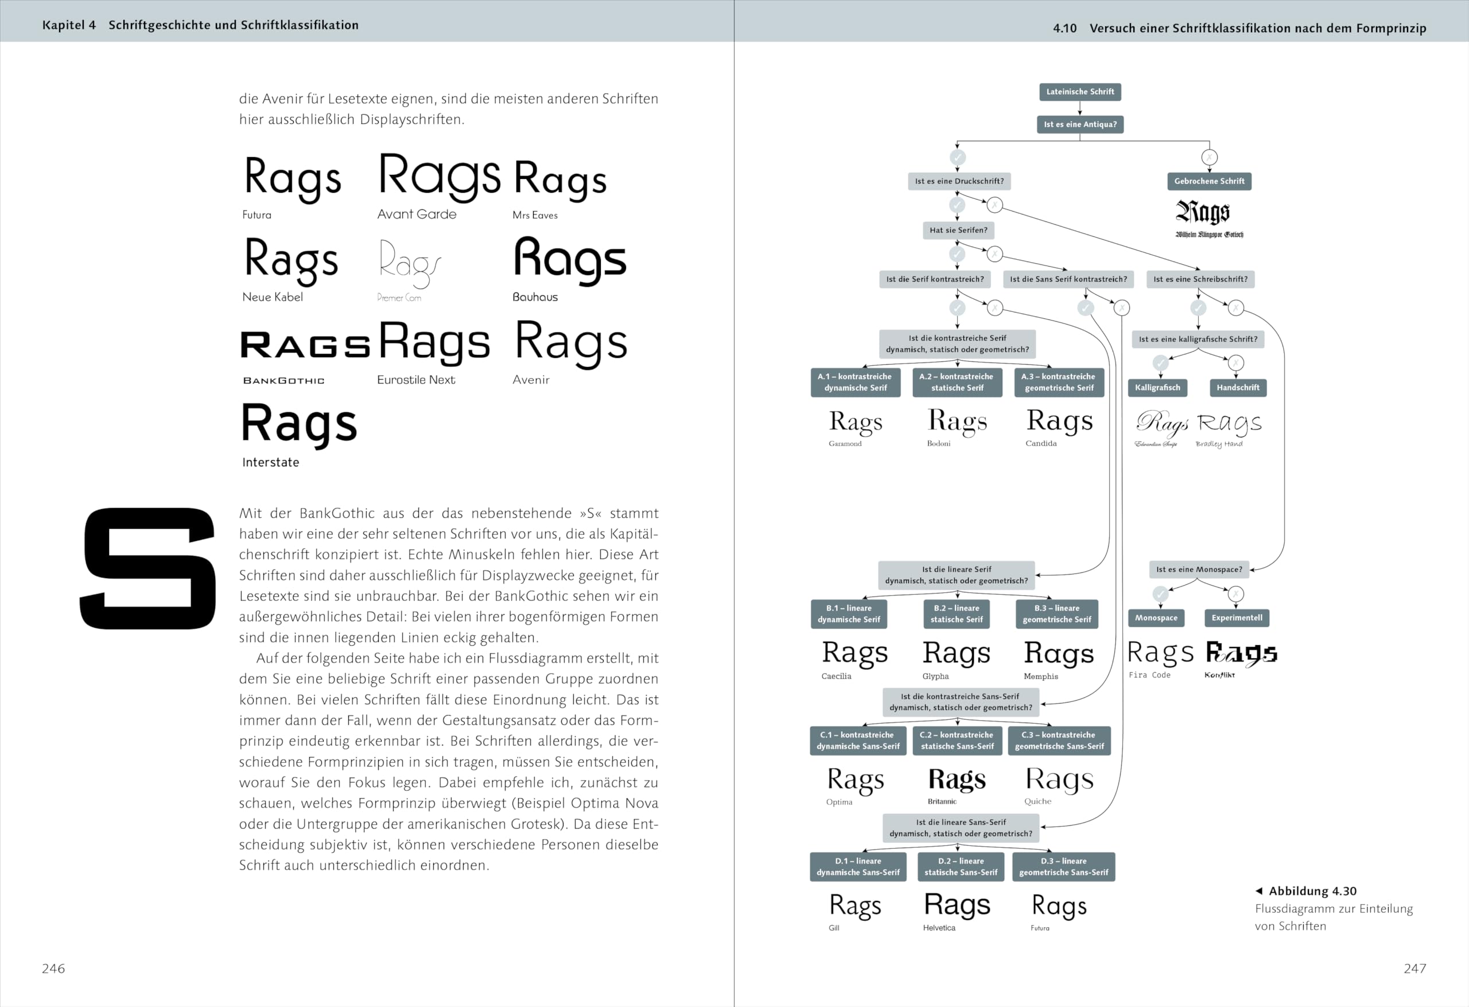Select A.1 kontrastreiche dynamische Serif box
The width and height of the screenshot is (1469, 1007).
pos(855,382)
